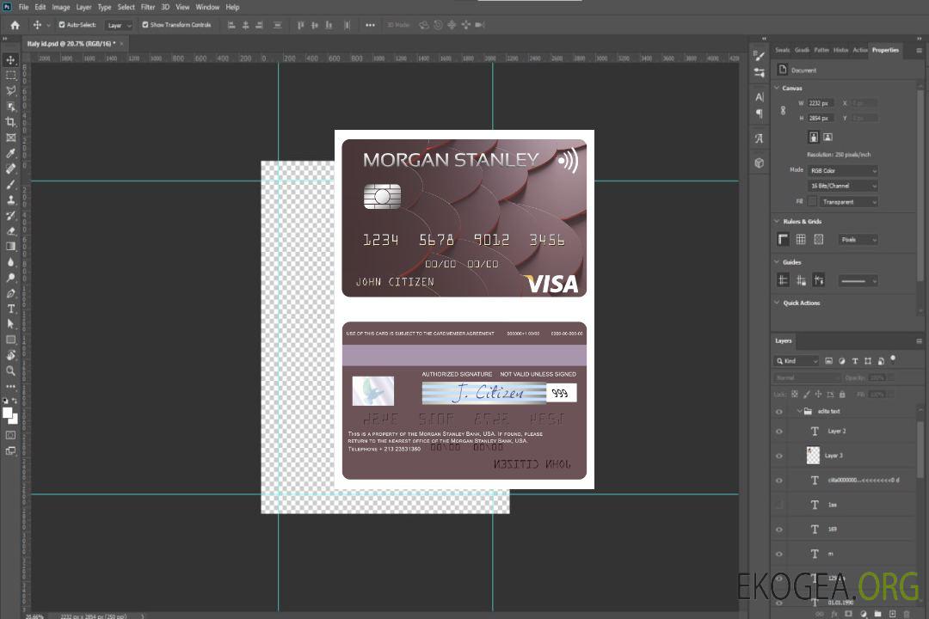
Task: Open the layer filter Kind dropdown
Action: click(x=797, y=361)
